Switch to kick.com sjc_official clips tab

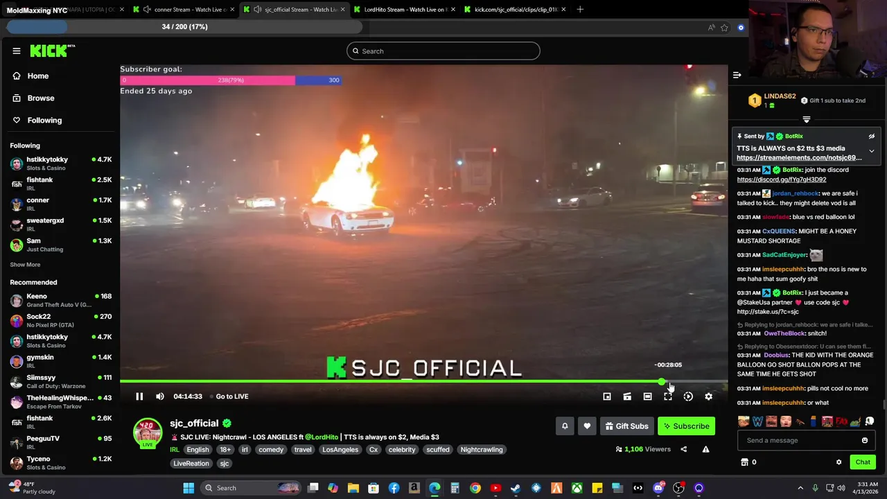point(516,10)
